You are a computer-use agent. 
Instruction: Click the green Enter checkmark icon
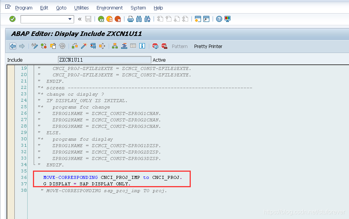tap(12, 19)
